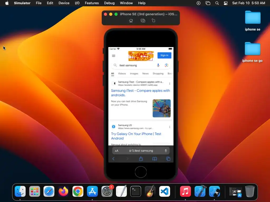Image resolution: width=270 pixels, height=202 pixels.
Task: Open System Settings from the Dock
Action: click(107, 191)
